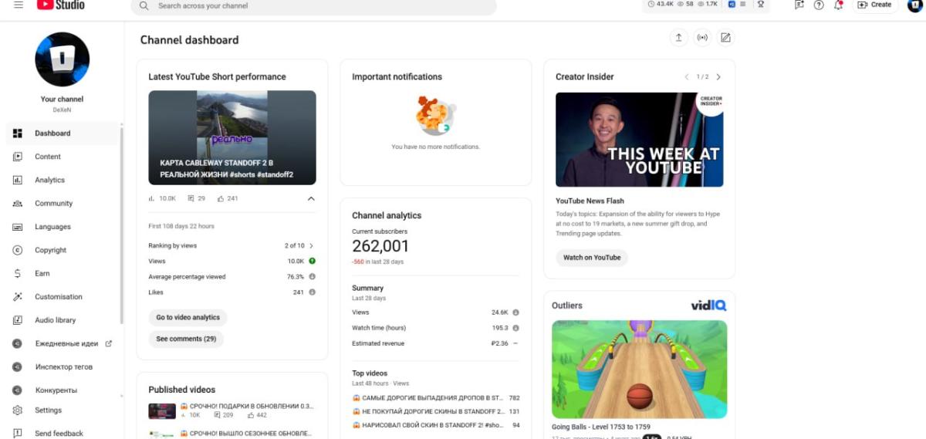
Task: Open the send feedback chat icon in header
Action: [x=799, y=5]
